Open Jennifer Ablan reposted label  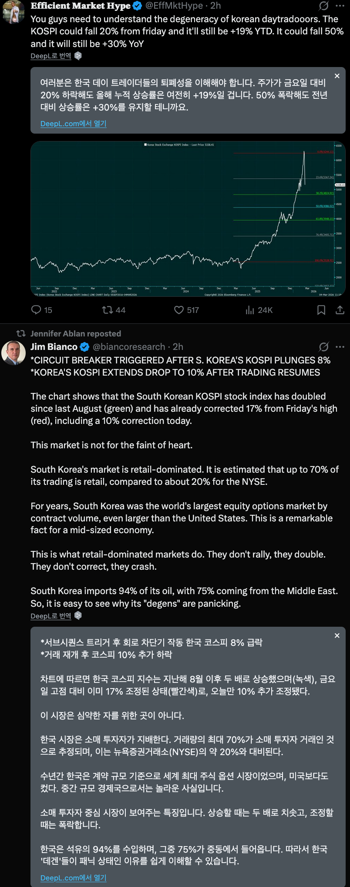point(75,334)
